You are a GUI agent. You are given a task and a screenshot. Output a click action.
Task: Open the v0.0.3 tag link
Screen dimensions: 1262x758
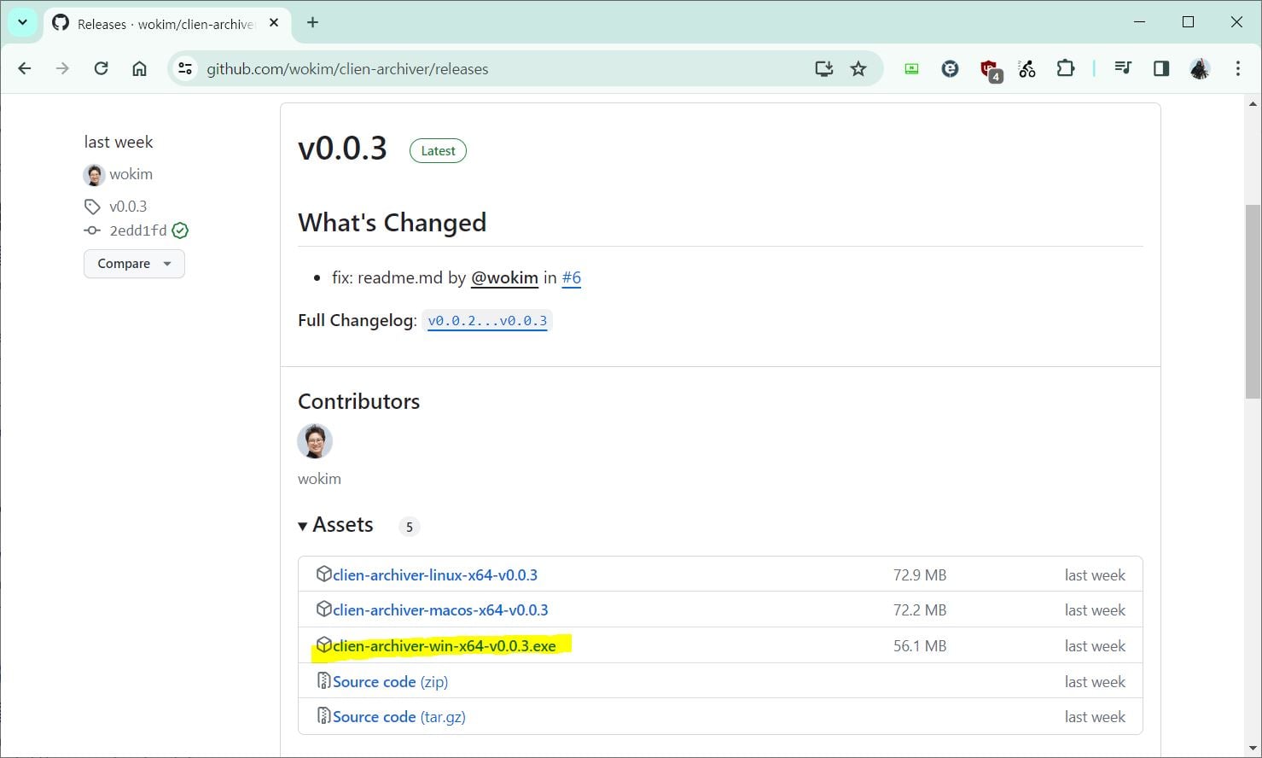click(128, 207)
